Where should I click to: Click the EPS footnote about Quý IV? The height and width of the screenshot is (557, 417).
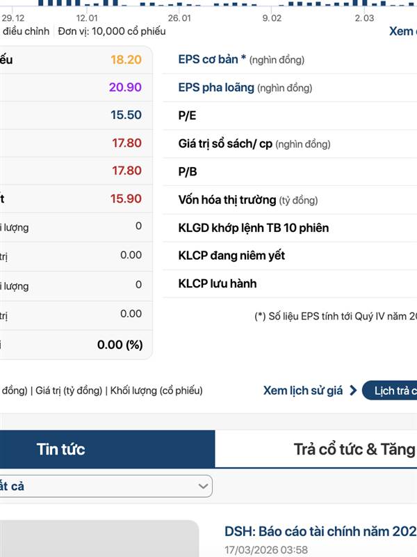pyautogui.click(x=336, y=316)
